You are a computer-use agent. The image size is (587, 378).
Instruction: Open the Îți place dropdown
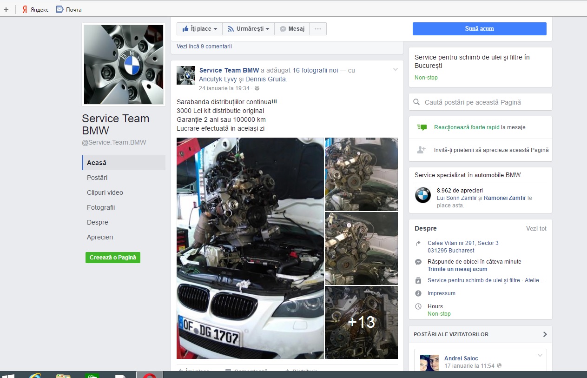click(200, 29)
